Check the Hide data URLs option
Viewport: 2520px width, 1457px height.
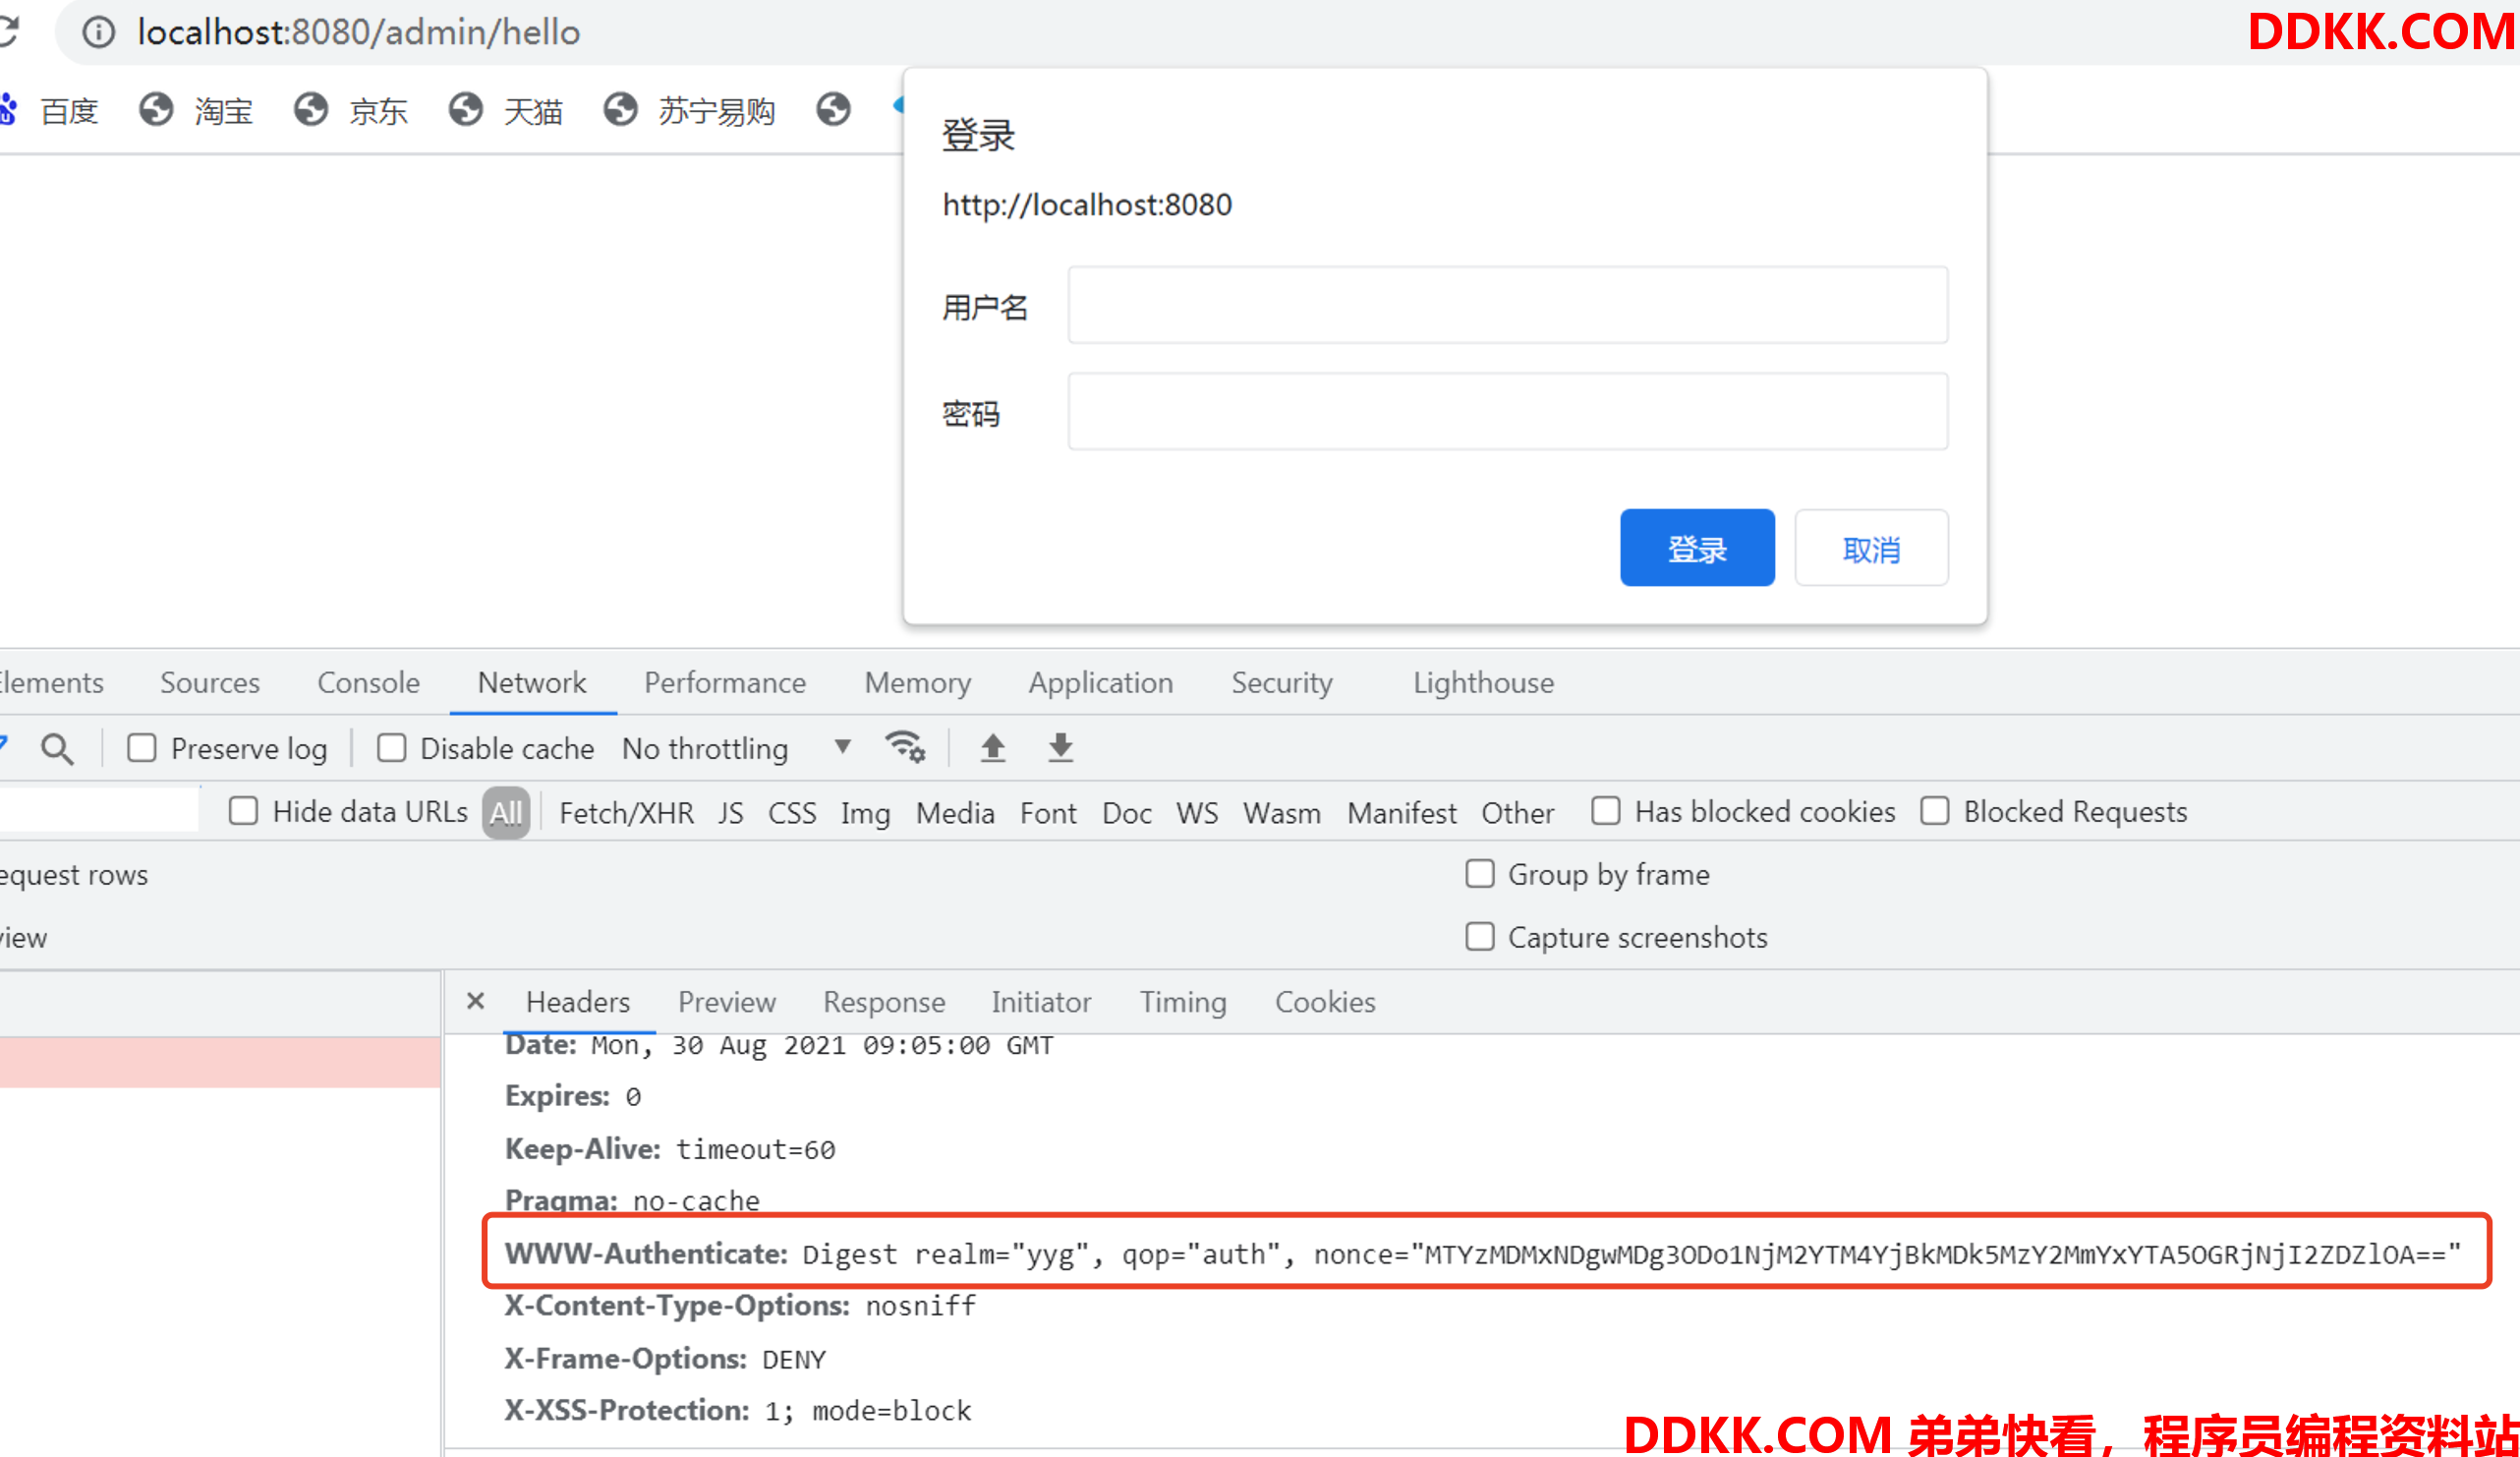tap(243, 811)
